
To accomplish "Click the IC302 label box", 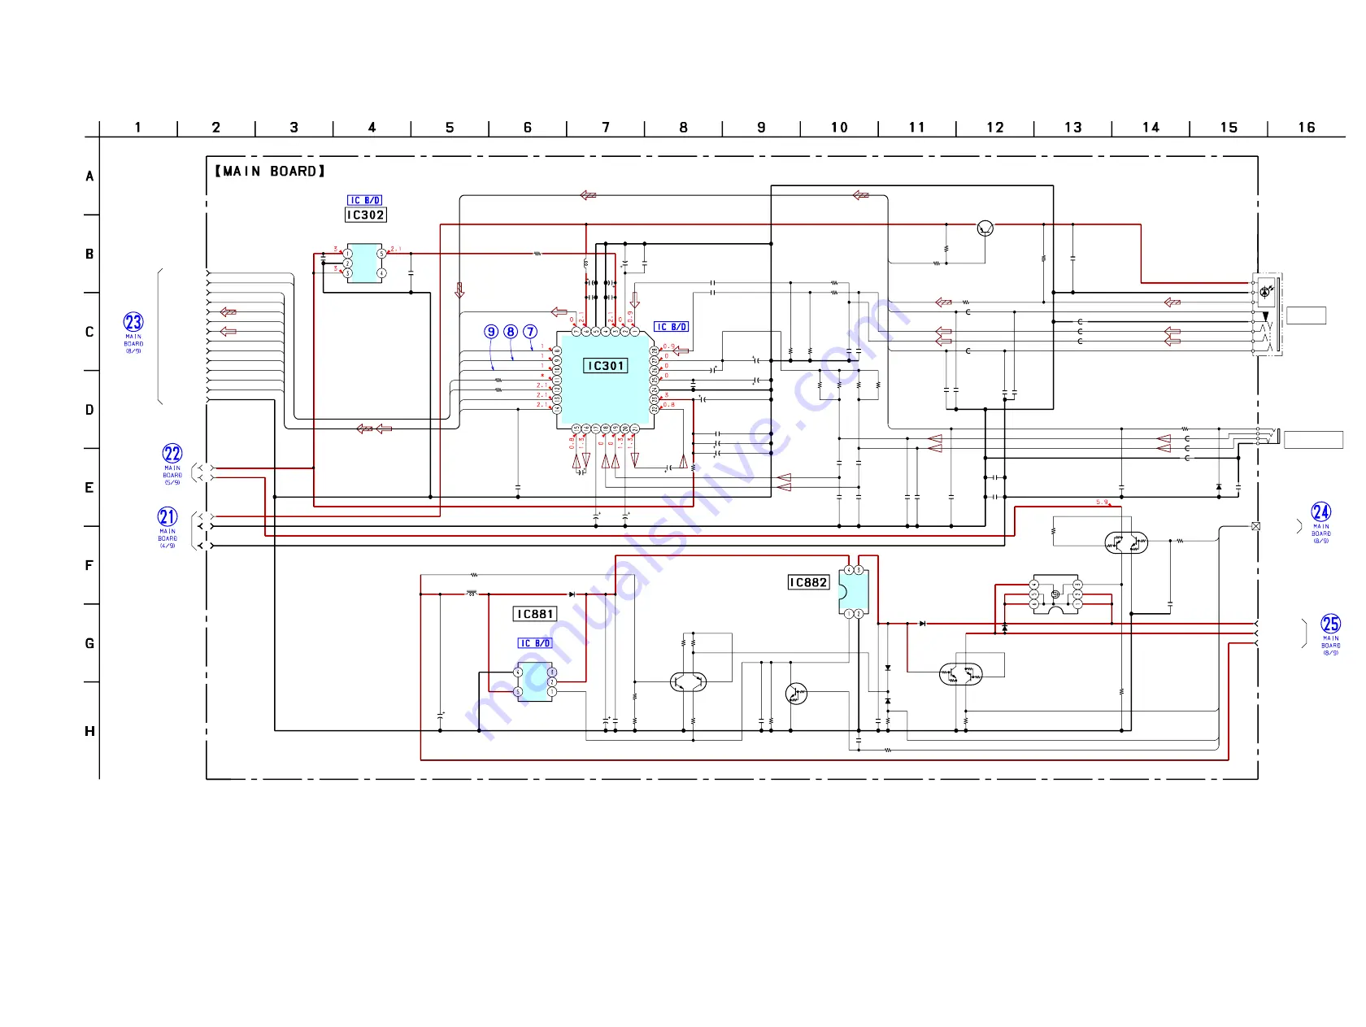I will tap(365, 215).
